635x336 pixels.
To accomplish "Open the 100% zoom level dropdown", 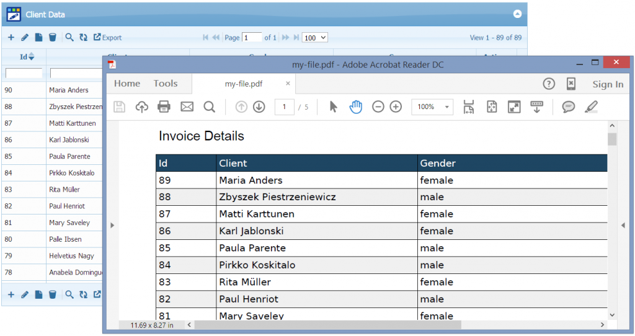I will click(x=432, y=107).
